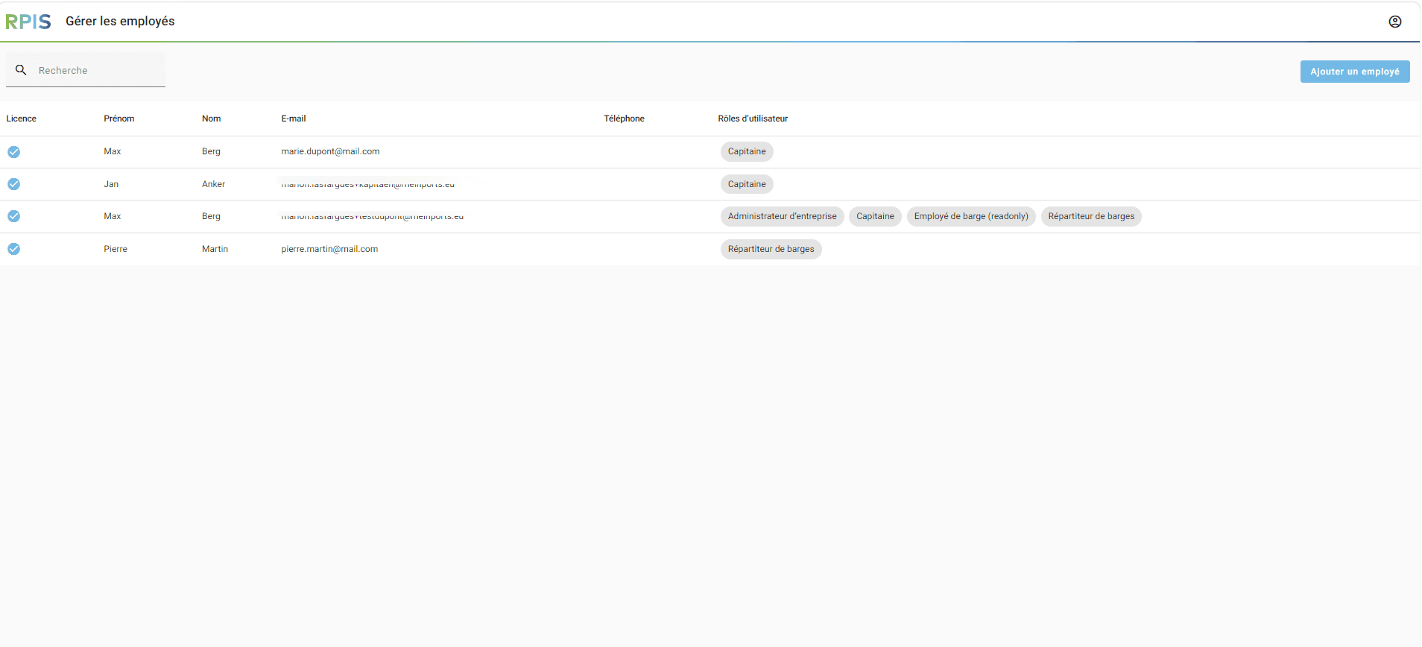Sort by the Nom column header
The height and width of the screenshot is (647, 1422).
click(212, 119)
